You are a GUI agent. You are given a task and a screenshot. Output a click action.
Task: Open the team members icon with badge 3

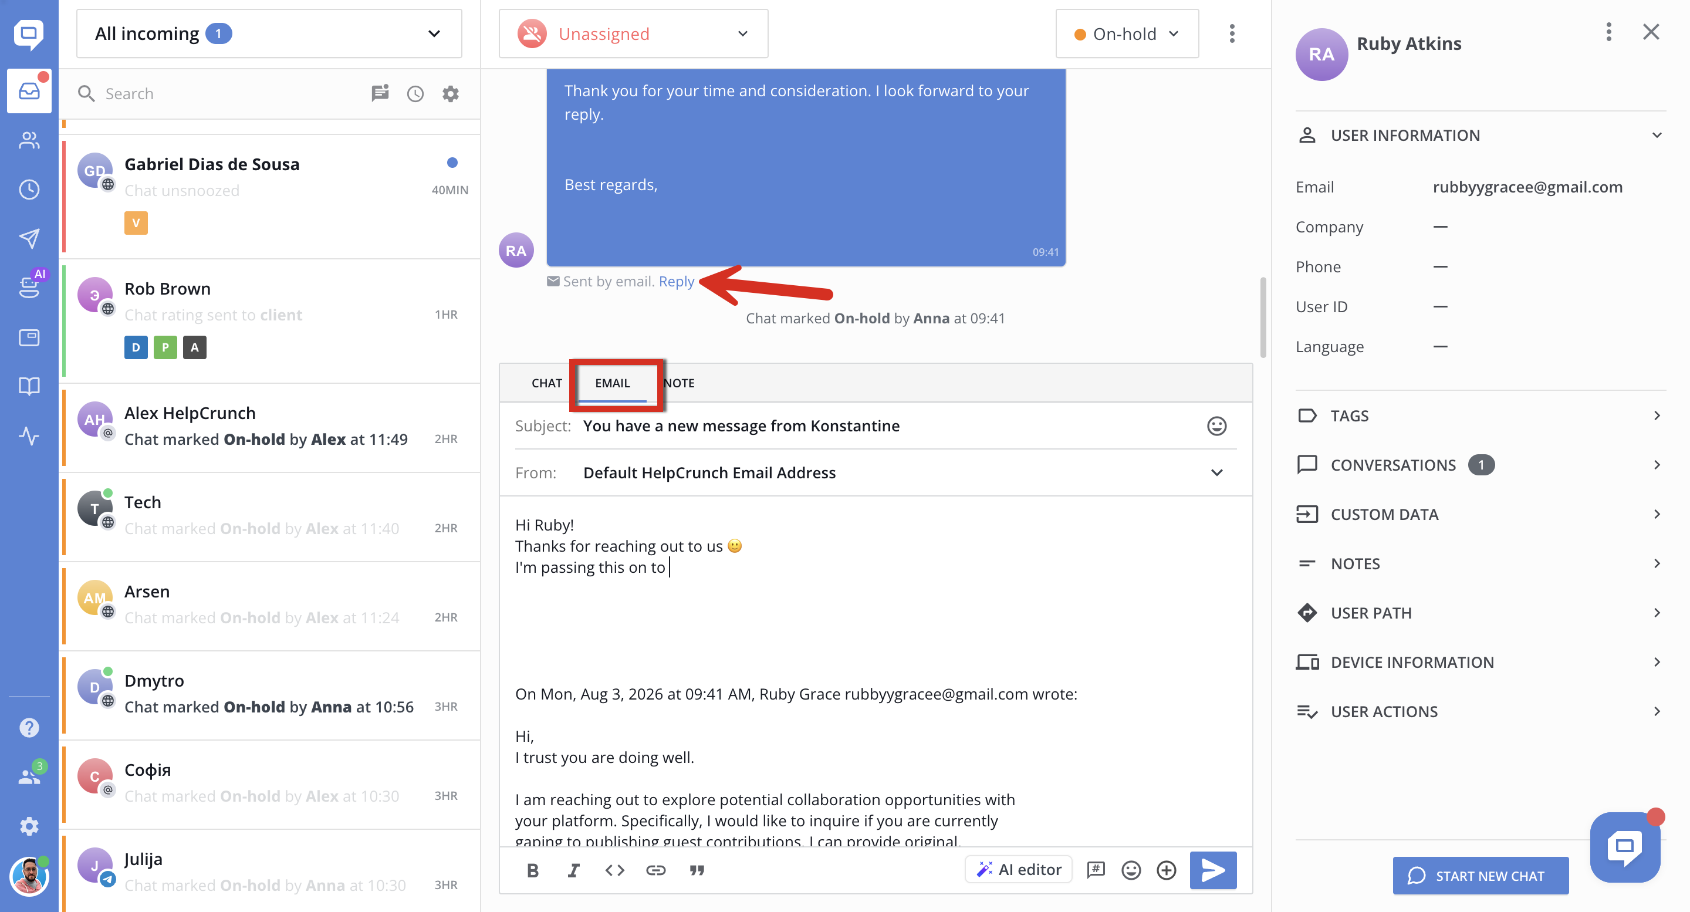click(x=29, y=777)
